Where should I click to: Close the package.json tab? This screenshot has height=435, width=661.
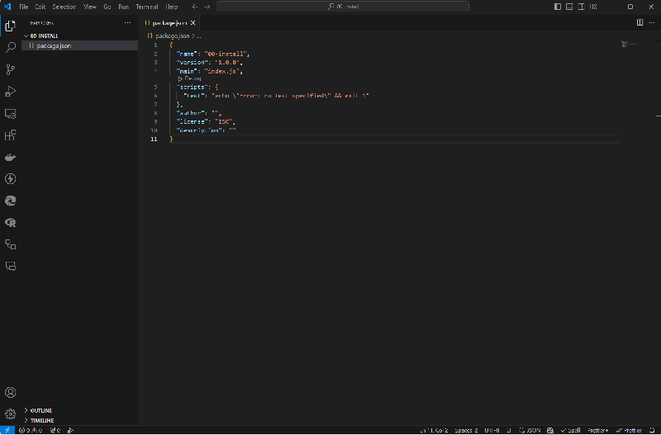193,23
